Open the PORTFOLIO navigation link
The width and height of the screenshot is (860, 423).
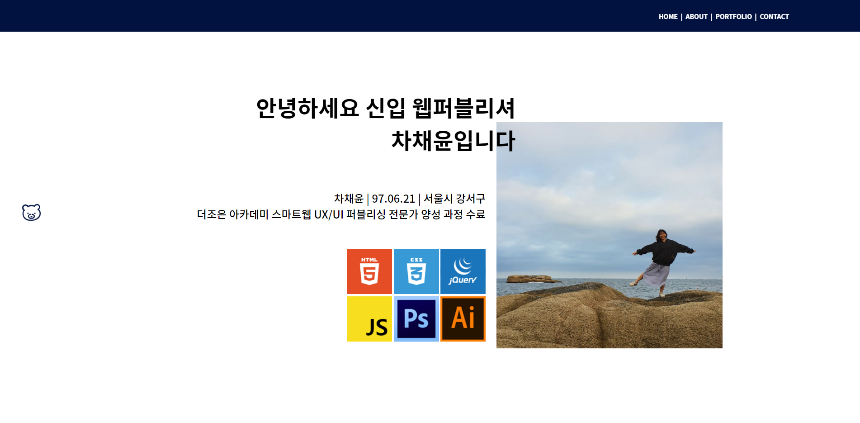click(x=733, y=17)
